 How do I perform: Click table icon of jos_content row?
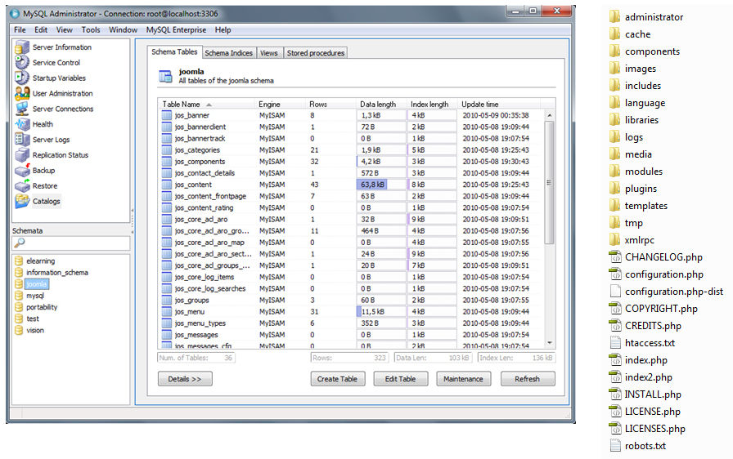coord(166,185)
